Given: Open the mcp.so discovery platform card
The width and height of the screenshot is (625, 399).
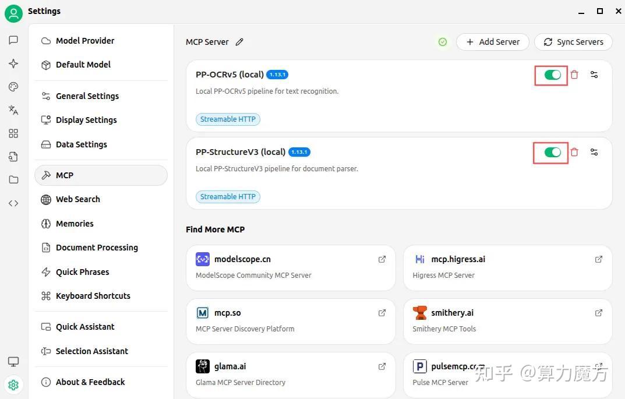Looking at the screenshot, I should pos(291,322).
